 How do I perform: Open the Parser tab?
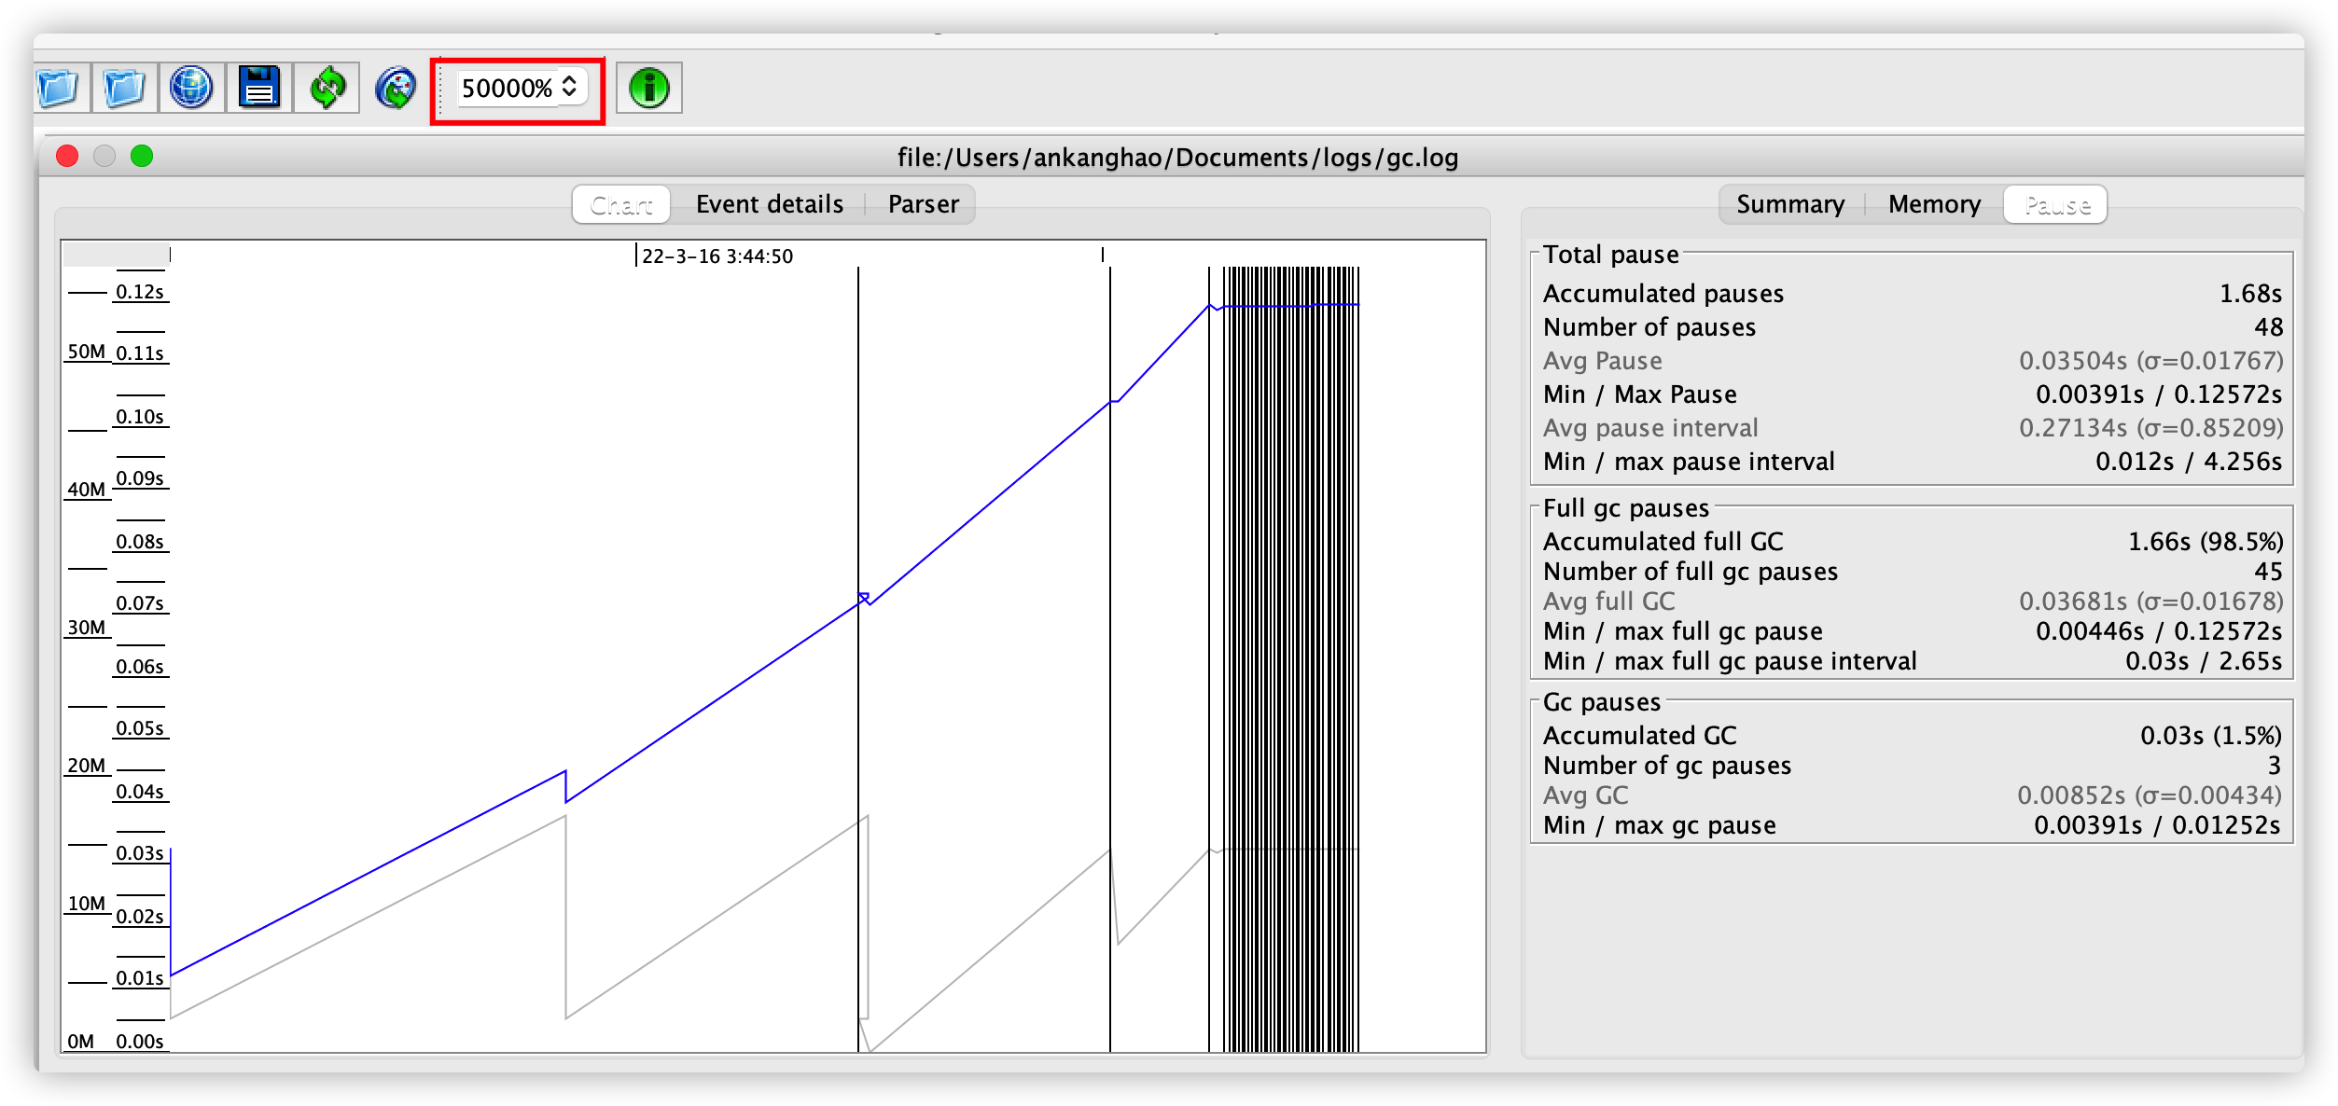coord(922,203)
